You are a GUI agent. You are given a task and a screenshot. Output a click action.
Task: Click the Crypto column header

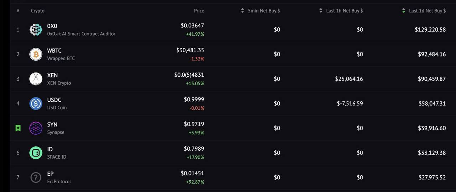point(38,11)
